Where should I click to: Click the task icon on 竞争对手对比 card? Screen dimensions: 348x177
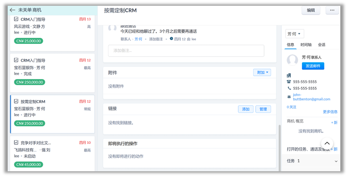(16, 143)
